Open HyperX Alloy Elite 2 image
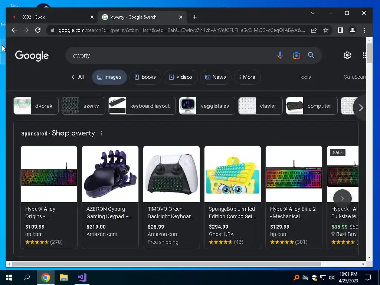 point(294,174)
